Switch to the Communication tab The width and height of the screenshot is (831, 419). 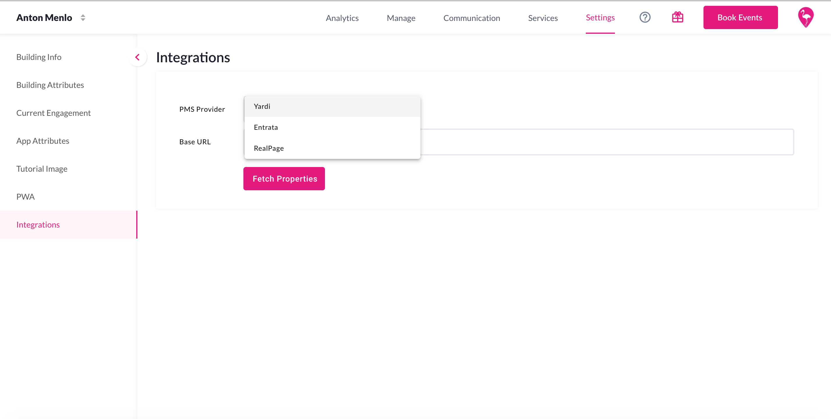coord(472,18)
